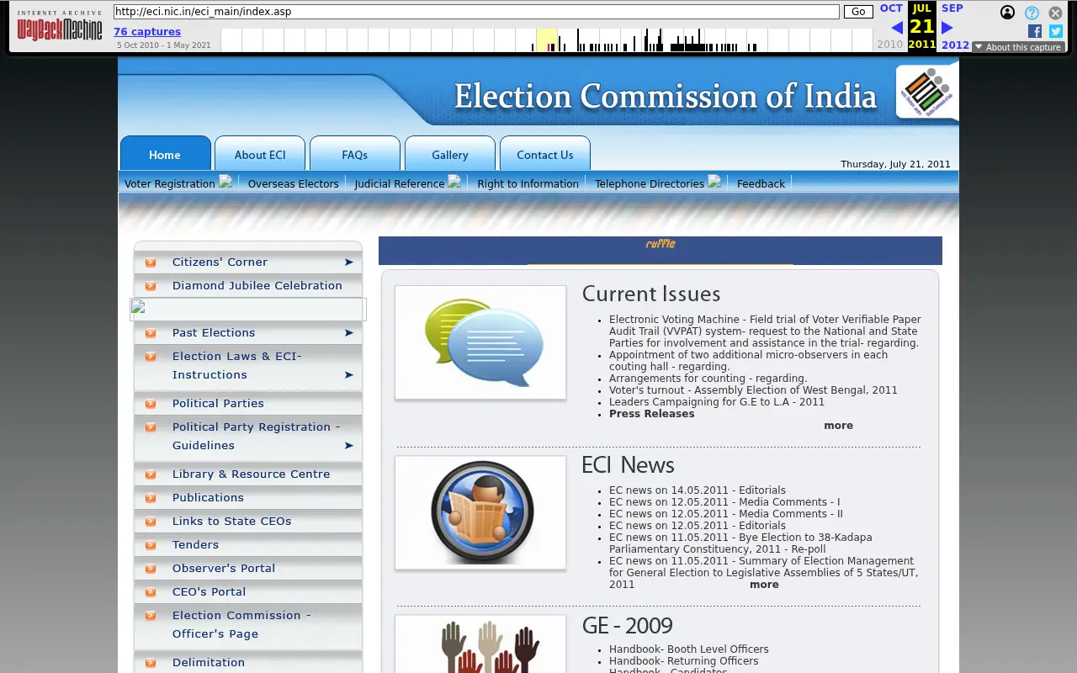Click the orange bullet beside Diamond Jubilee Celebration
The height and width of the screenshot is (673, 1077).
[151, 286]
